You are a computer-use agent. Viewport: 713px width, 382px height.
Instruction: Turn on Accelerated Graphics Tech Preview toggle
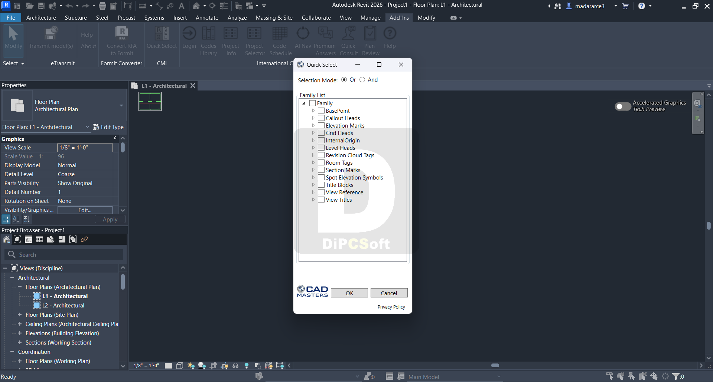coord(623,106)
